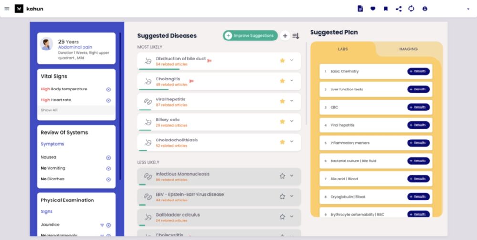This screenshot has width=477, height=240.
Task: Click the share icon in top bar
Action: pos(399,9)
